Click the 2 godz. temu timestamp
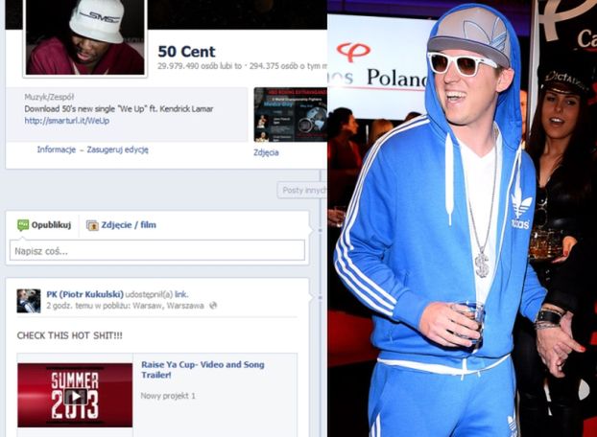Viewport: 597px width, 437px height. (x=68, y=306)
